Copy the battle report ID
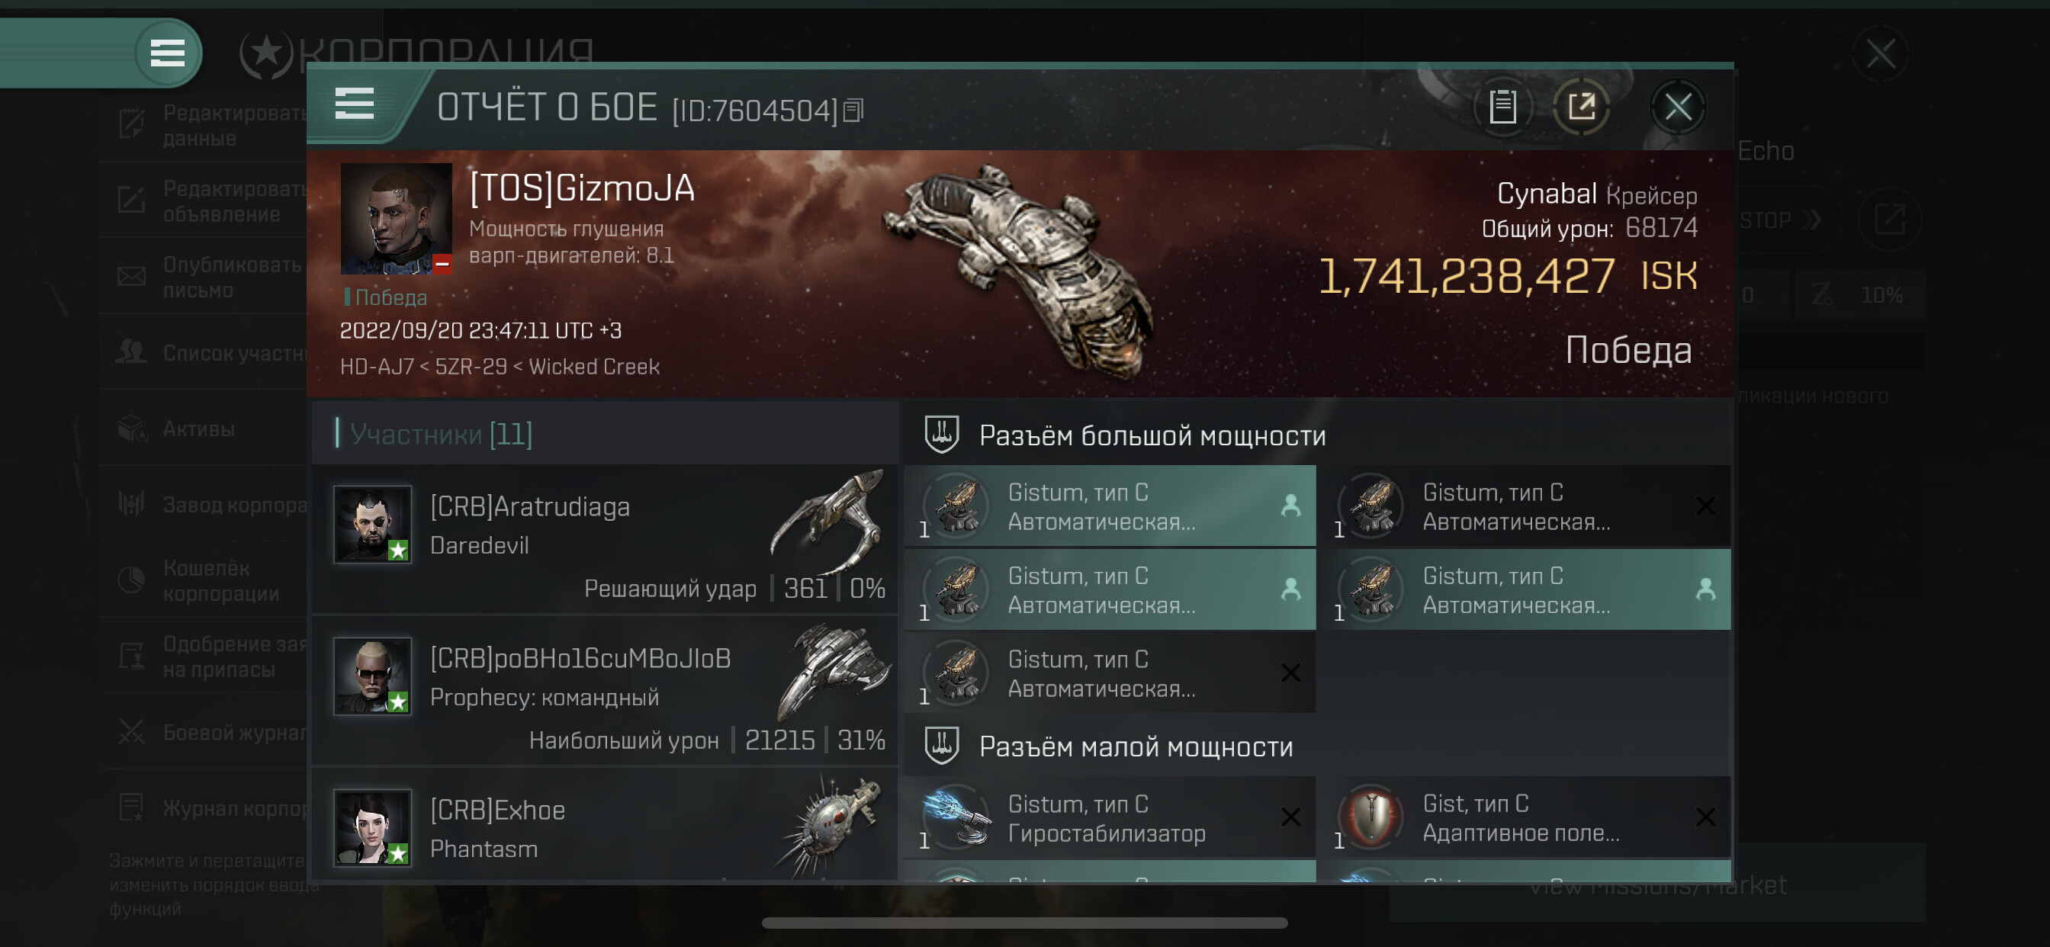Image resolution: width=2050 pixels, height=947 pixels. pyautogui.click(x=853, y=110)
